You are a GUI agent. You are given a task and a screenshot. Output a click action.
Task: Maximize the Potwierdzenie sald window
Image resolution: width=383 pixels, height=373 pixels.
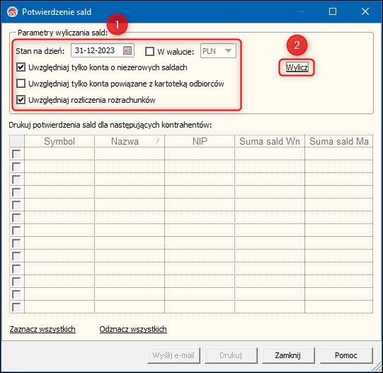click(333, 11)
